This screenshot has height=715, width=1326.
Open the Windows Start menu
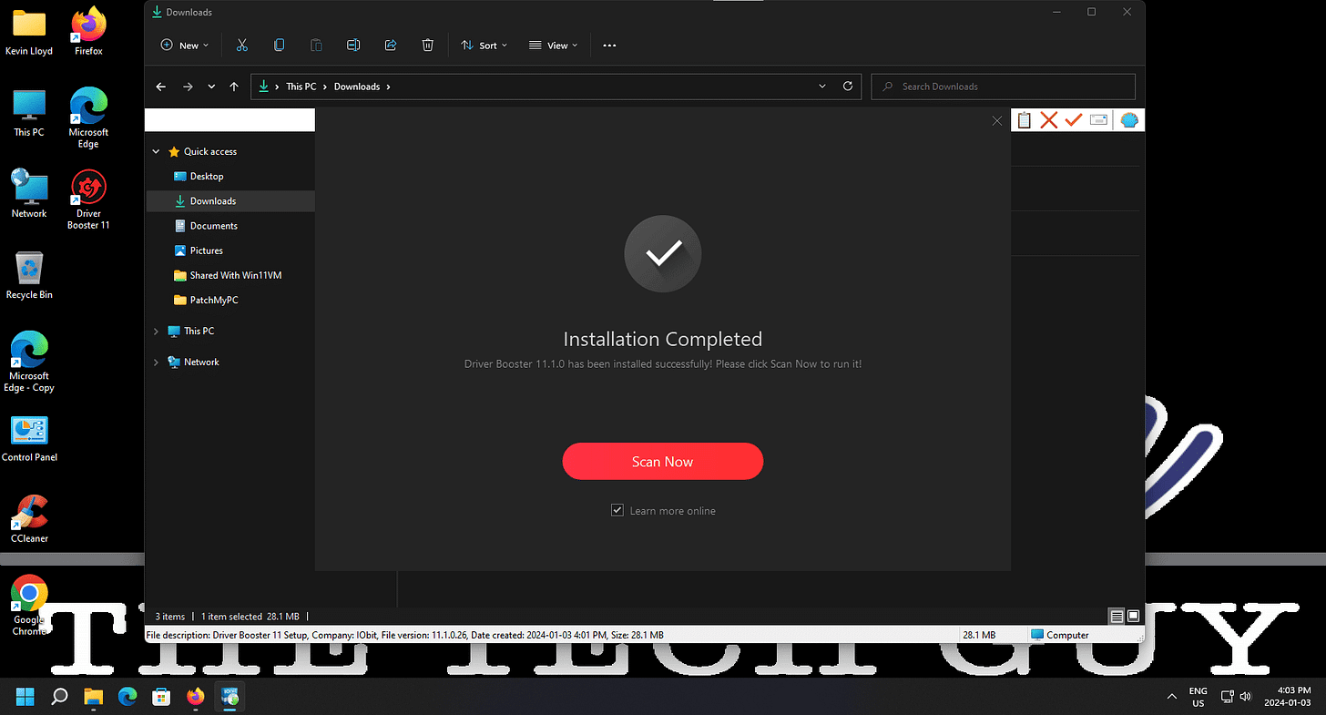click(x=25, y=697)
